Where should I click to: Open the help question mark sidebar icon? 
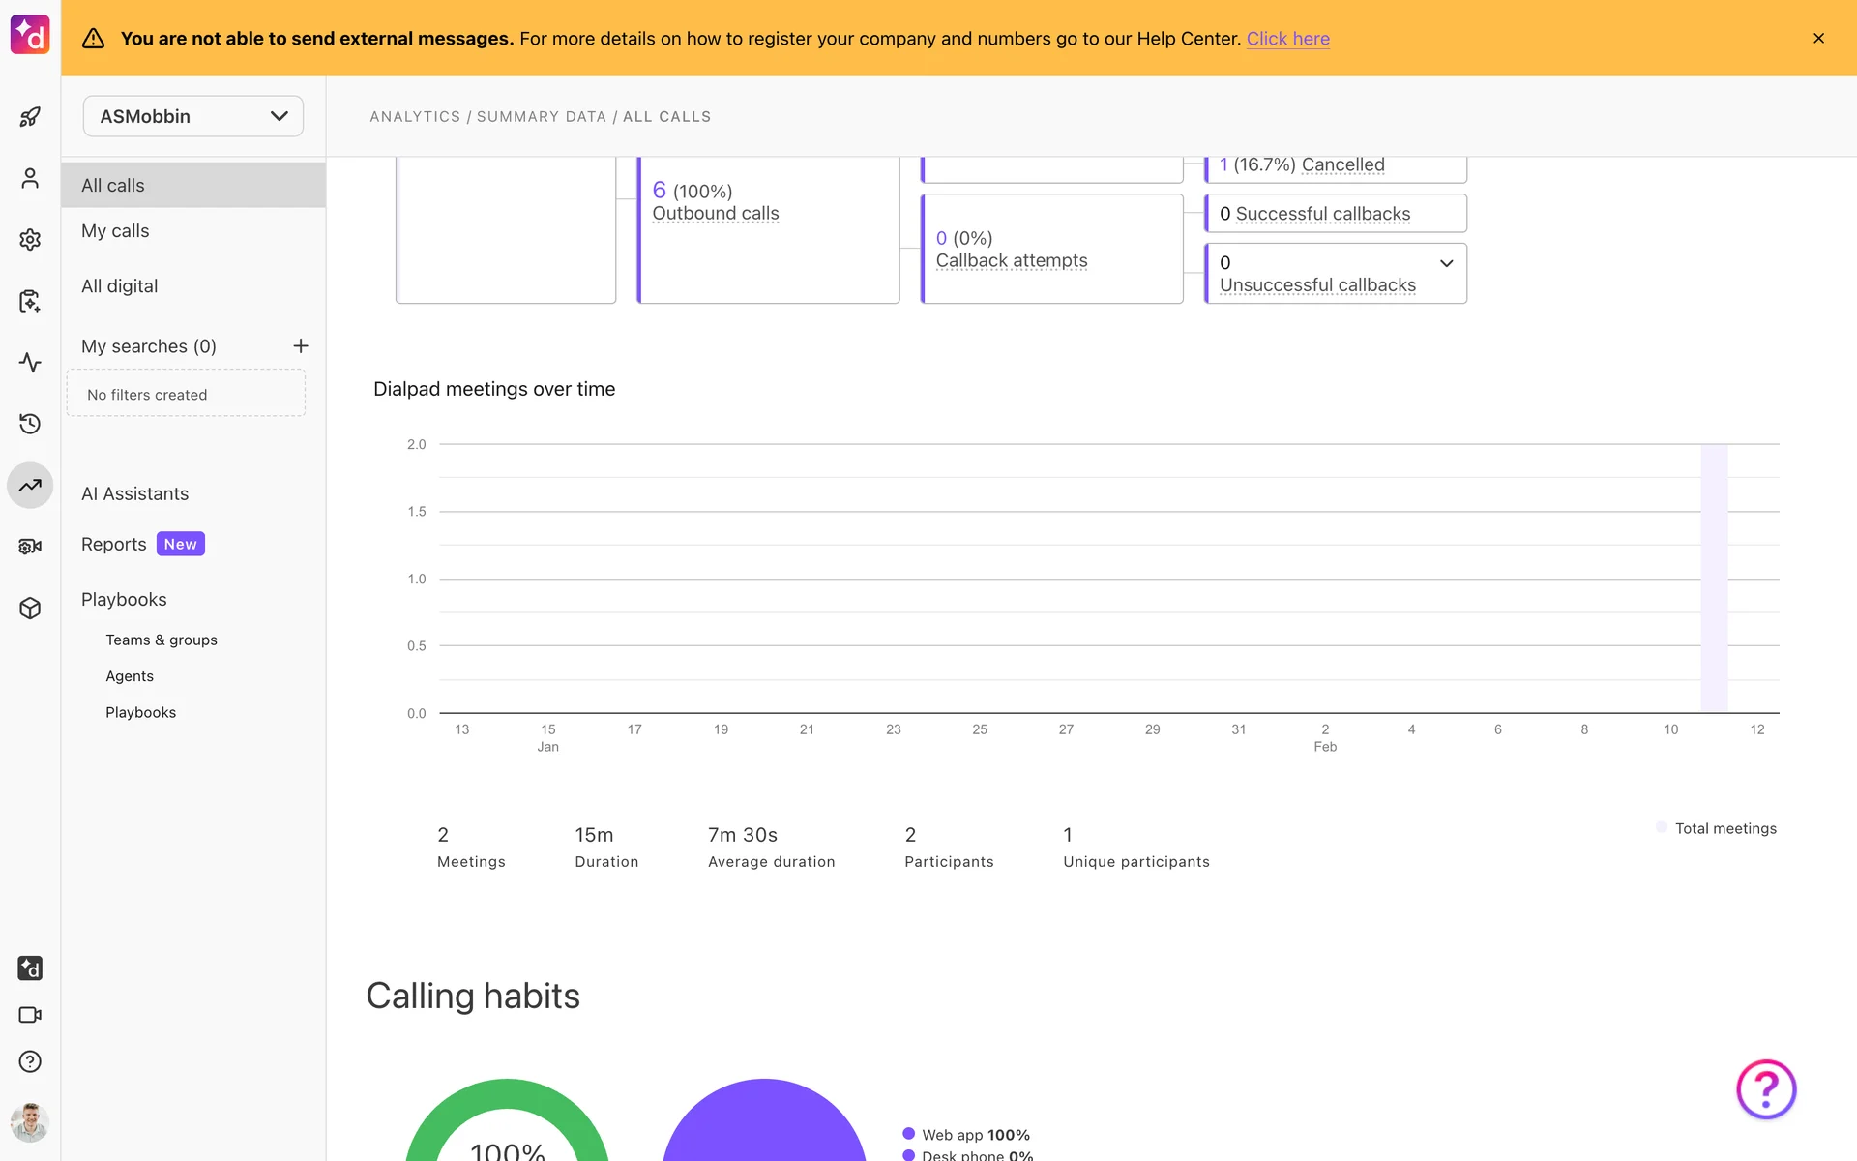30,1061
